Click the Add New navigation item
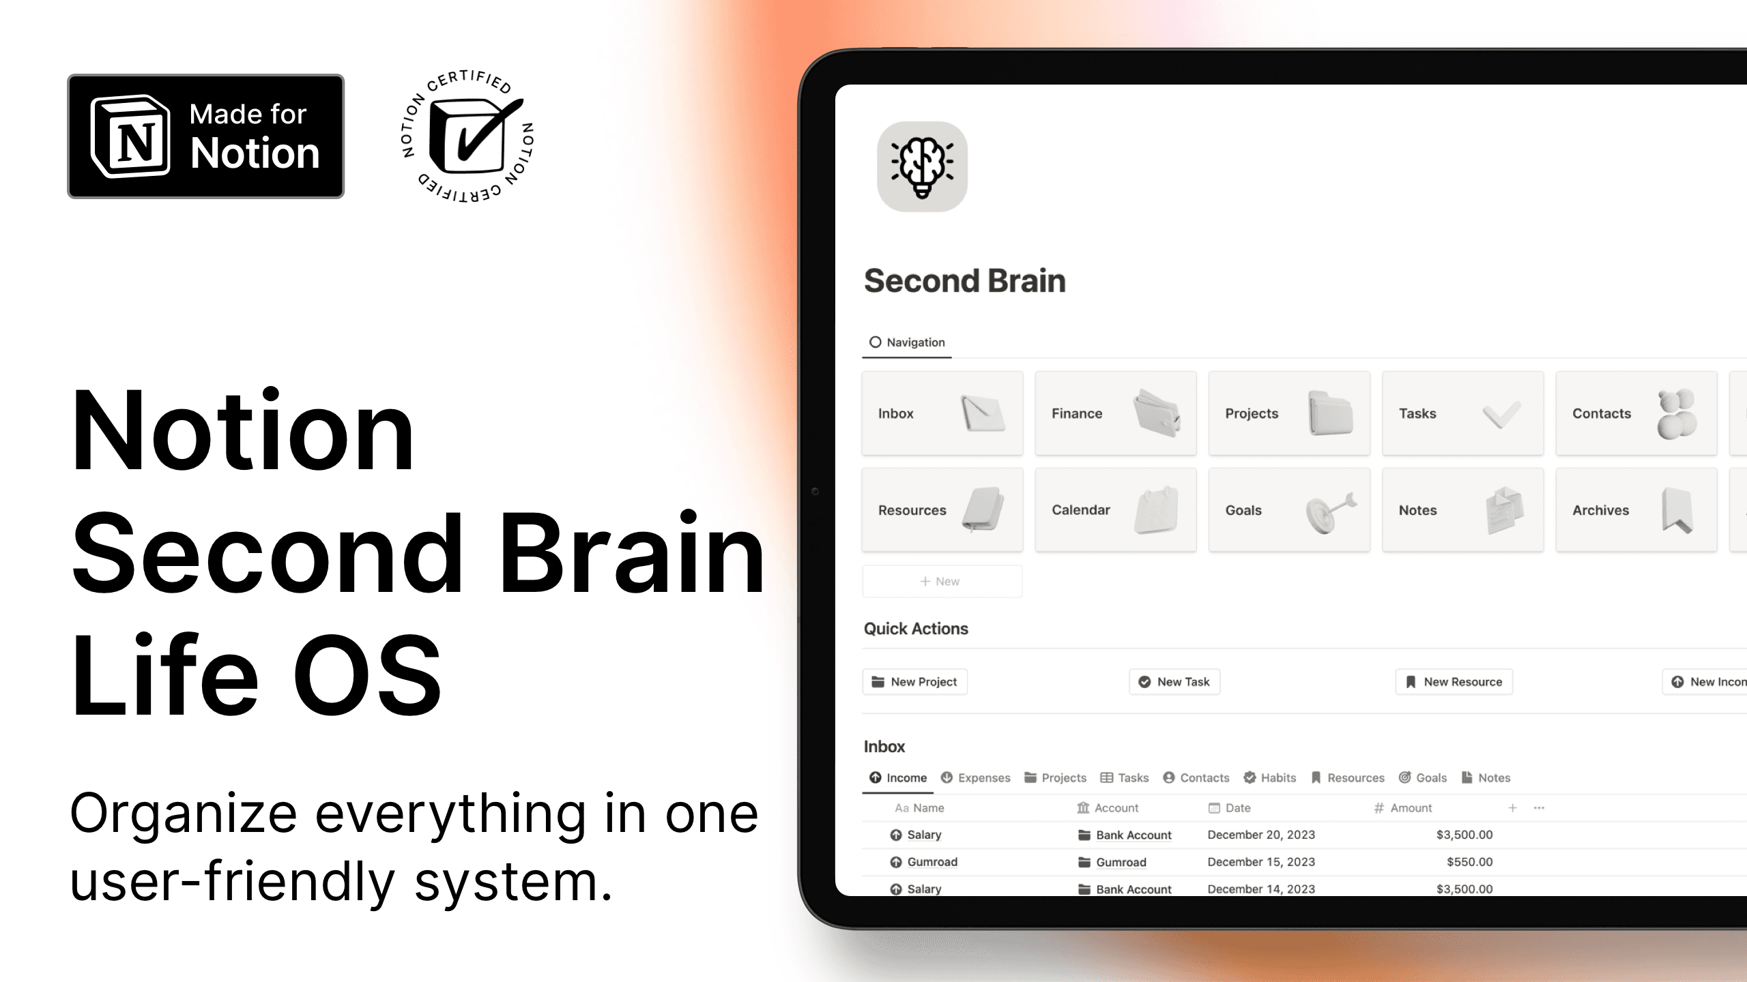 tap(942, 582)
